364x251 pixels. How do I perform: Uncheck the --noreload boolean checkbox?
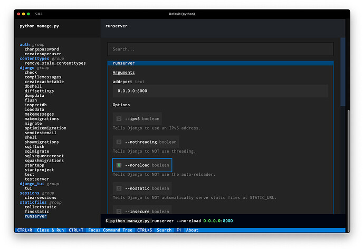(119, 165)
